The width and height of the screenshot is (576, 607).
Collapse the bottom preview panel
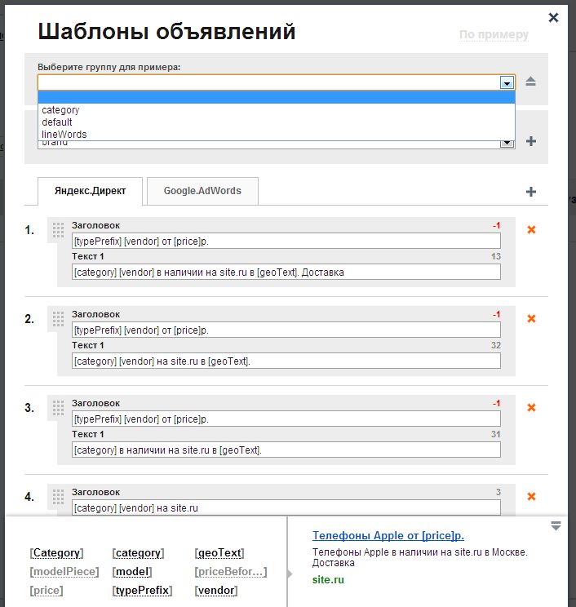[556, 526]
